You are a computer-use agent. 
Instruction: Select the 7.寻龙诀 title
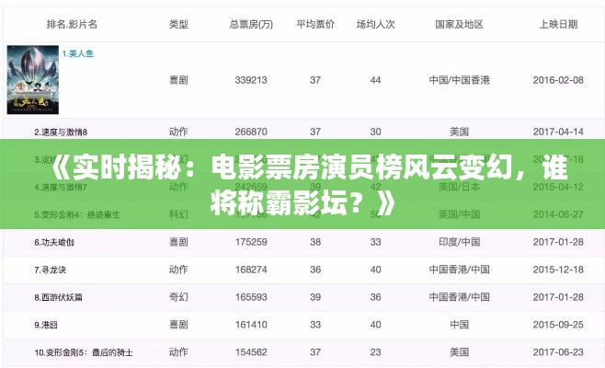click(51, 270)
